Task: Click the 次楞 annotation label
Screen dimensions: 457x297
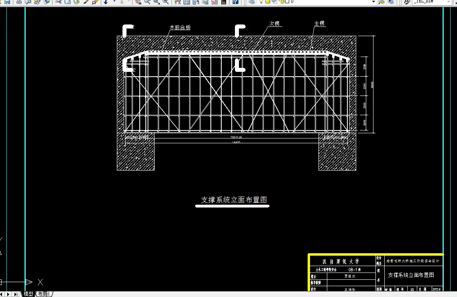Action: pyautogui.click(x=274, y=24)
